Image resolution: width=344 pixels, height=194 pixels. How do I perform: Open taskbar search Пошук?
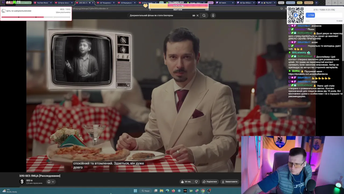click(x=145, y=191)
